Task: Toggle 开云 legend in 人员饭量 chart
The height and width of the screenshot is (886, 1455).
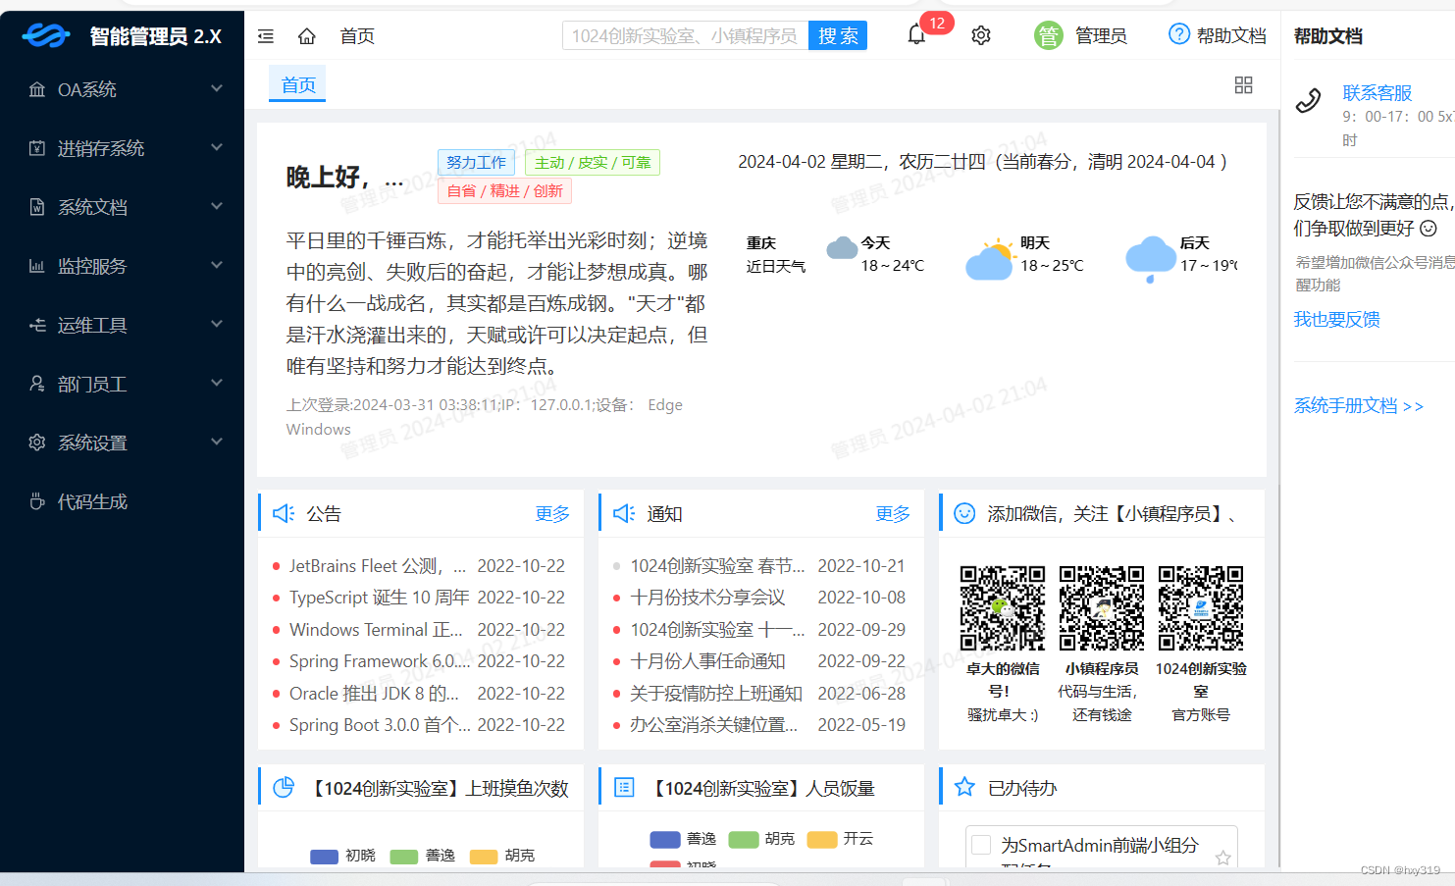Action: click(x=840, y=839)
